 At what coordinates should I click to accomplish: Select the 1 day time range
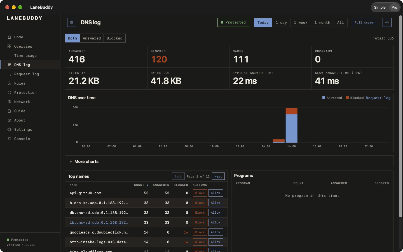pos(281,22)
